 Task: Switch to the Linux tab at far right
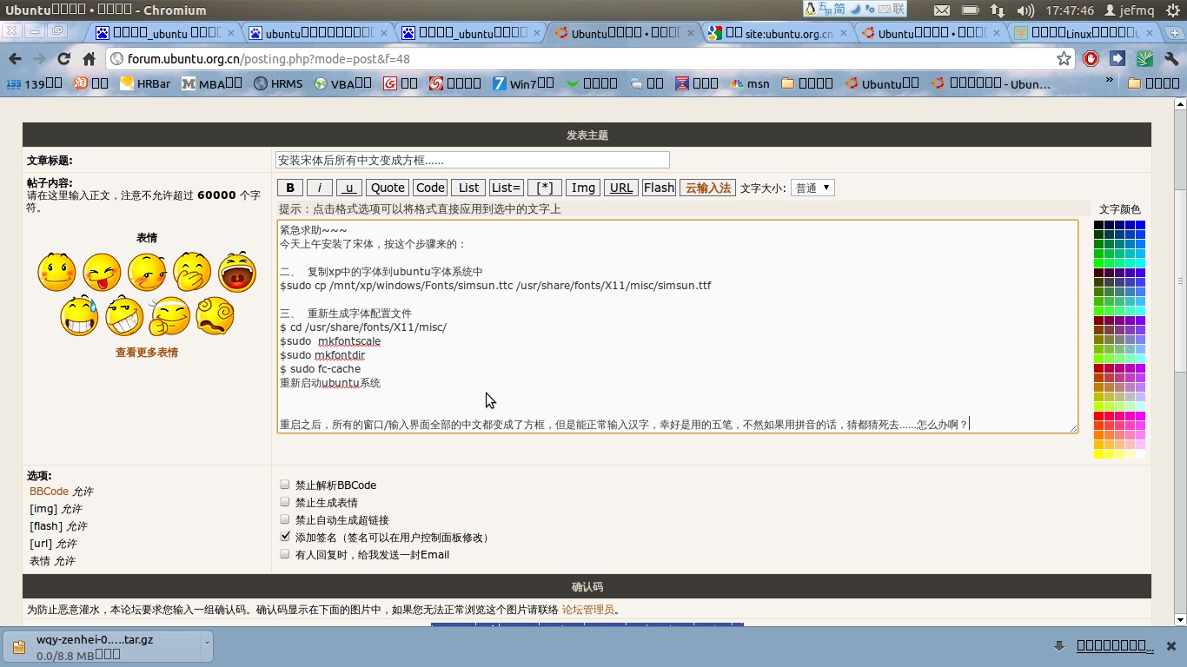coord(1084,33)
